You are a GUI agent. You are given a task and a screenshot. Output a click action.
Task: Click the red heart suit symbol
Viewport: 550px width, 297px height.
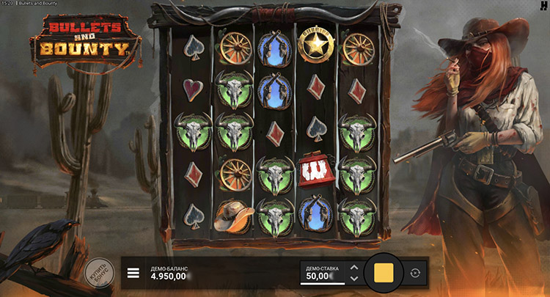tap(193, 89)
